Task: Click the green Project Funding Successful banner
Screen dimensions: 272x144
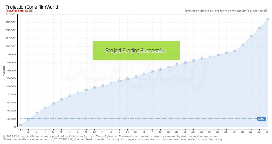Action: (x=136, y=50)
